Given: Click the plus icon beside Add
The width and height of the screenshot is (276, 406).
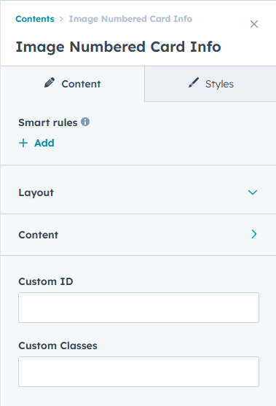Looking at the screenshot, I should (23, 143).
